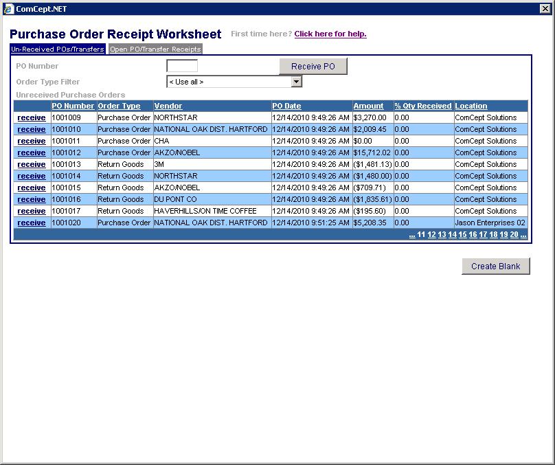555x465 pixels.
Task: Go to page 20 of results
Action: click(x=514, y=235)
